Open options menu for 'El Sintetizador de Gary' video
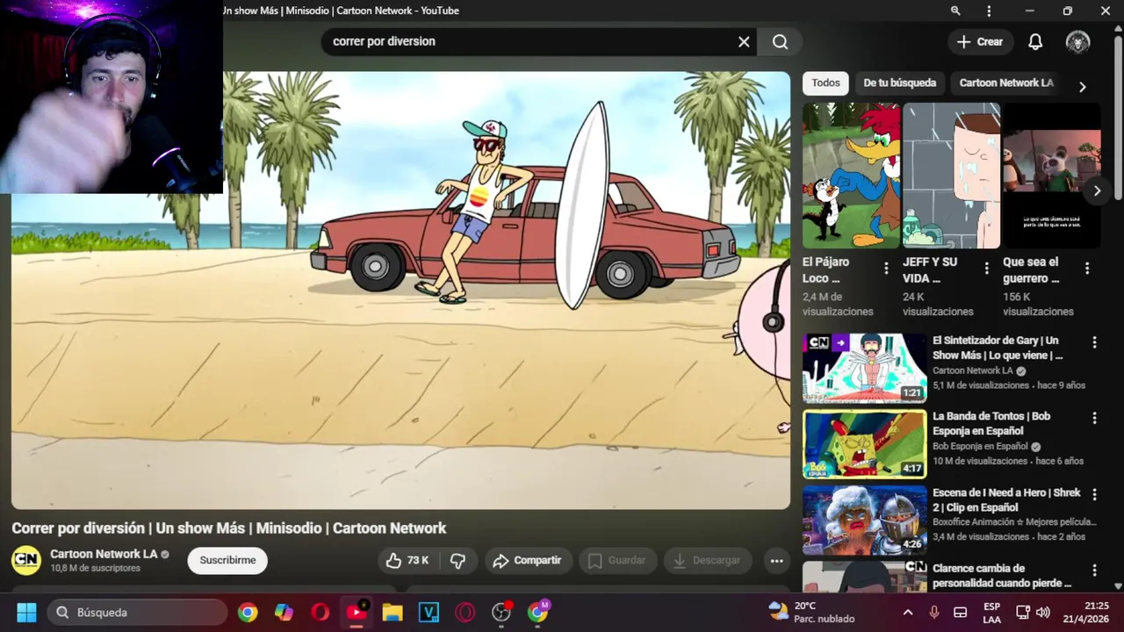The width and height of the screenshot is (1124, 632). coord(1094,342)
